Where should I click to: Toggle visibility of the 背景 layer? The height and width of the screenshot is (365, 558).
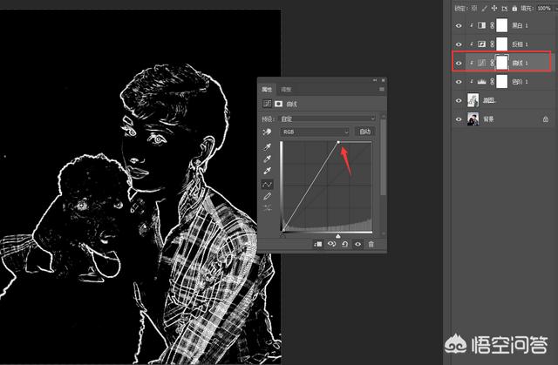(x=459, y=118)
